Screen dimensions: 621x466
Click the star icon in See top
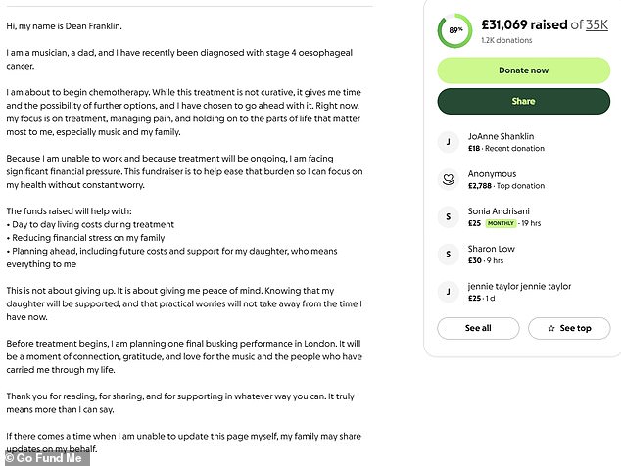click(551, 328)
